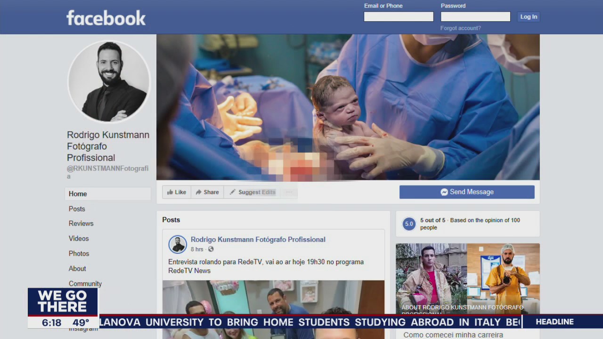This screenshot has width=603, height=339.
Task: Click the small post author avatar
Action: [x=178, y=244]
